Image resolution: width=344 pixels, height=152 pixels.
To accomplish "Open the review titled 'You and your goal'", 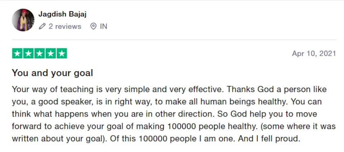I will pyautogui.click(x=53, y=73).
